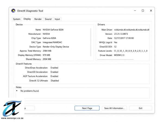Click WHQL Logo'd value Yes
The width and height of the screenshot is (163, 122).
click(x=116, y=43)
